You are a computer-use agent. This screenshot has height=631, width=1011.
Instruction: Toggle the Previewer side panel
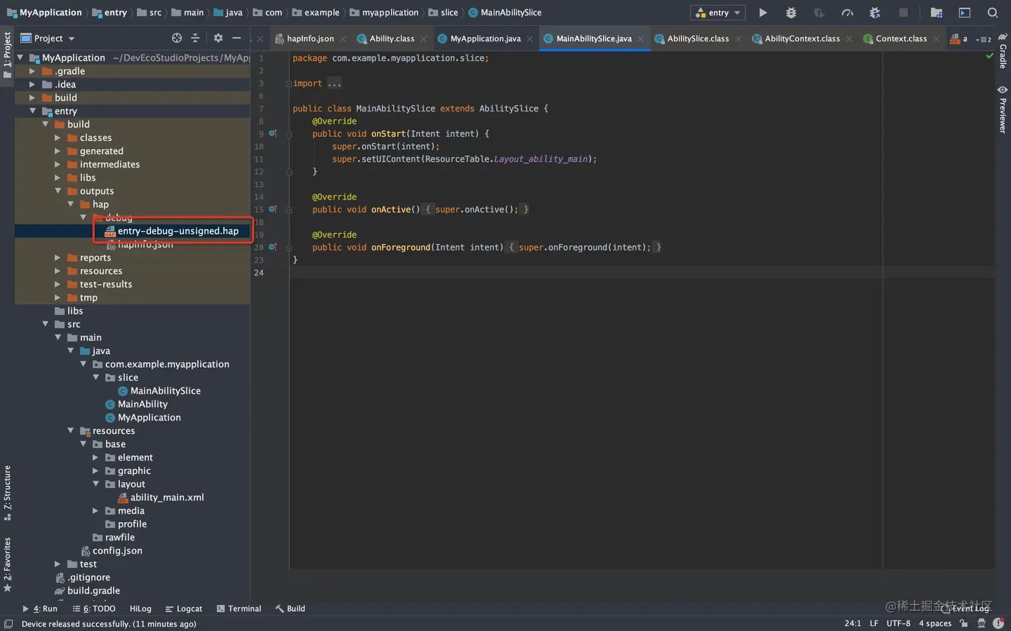pos(1002,110)
